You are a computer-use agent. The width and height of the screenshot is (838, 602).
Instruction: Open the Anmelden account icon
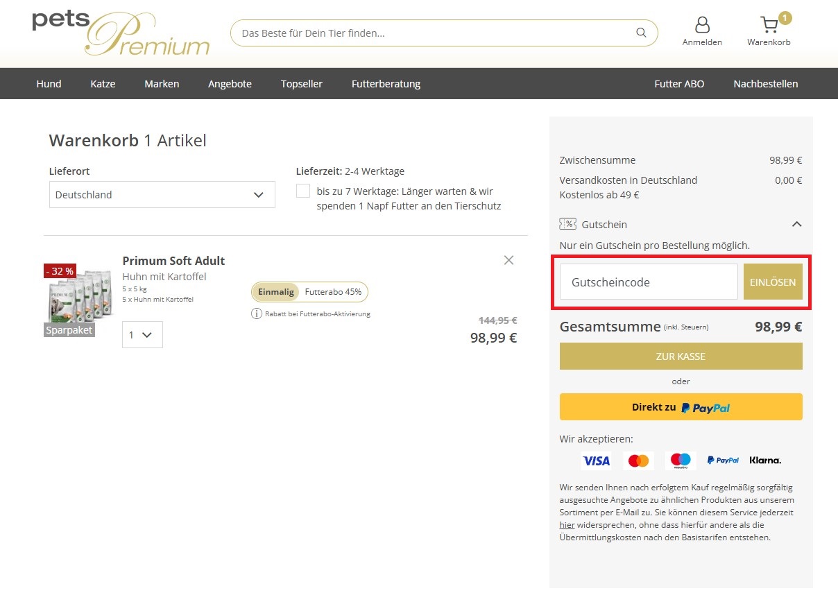(702, 26)
